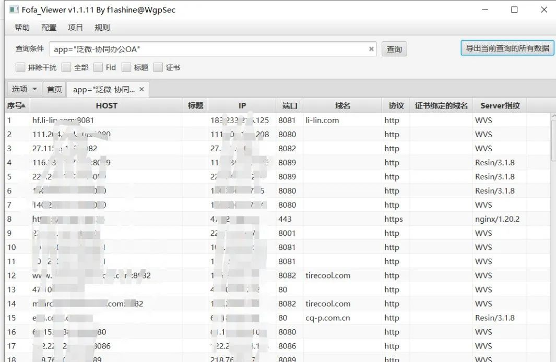Click Resin/3.1.8 in row 4

point(494,163)
